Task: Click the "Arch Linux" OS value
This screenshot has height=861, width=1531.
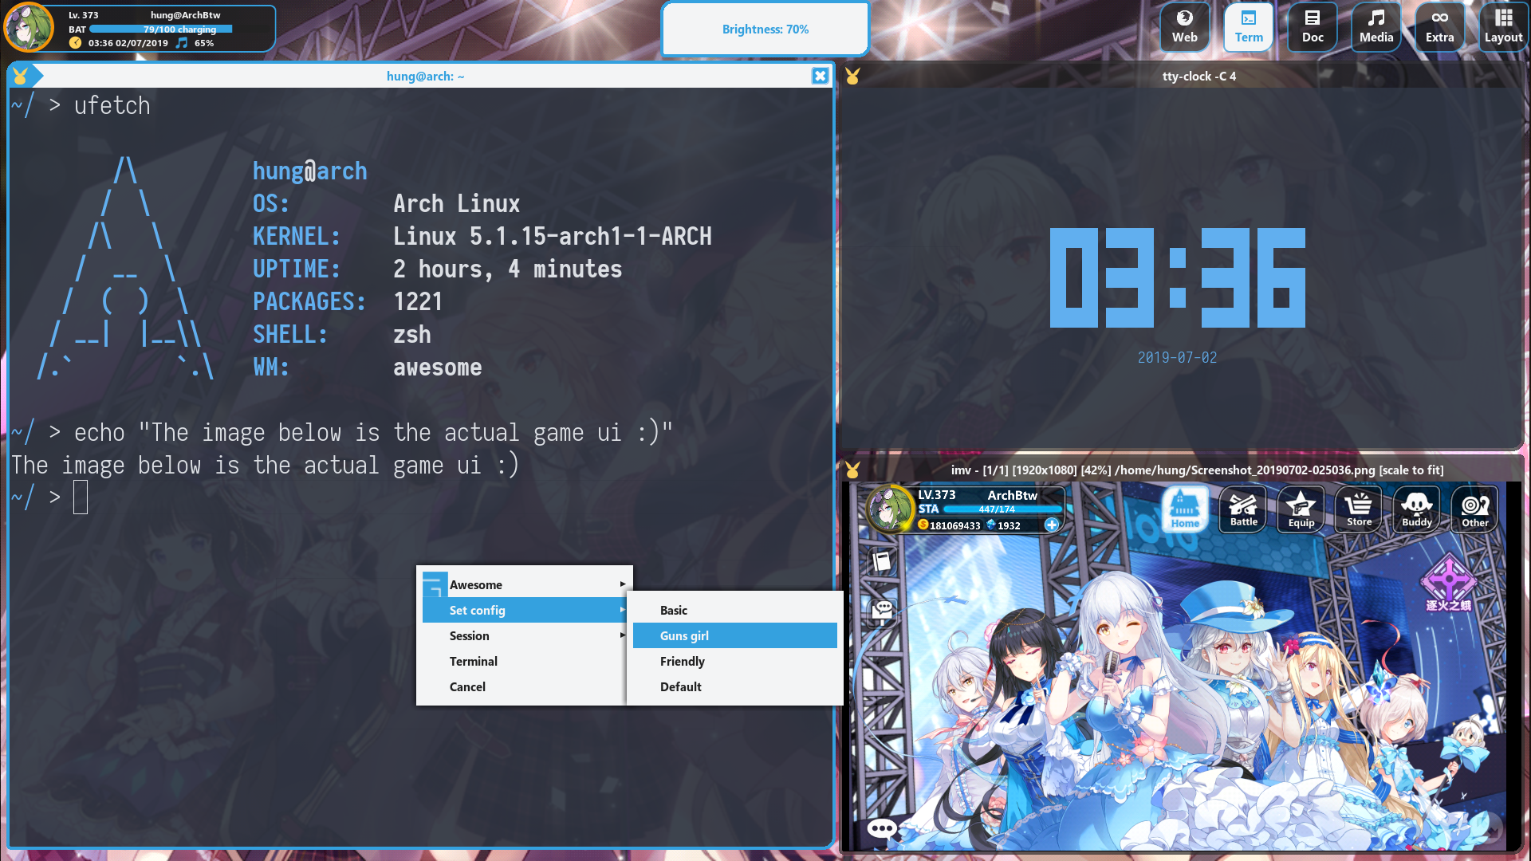Action: [x=457, y=204]
